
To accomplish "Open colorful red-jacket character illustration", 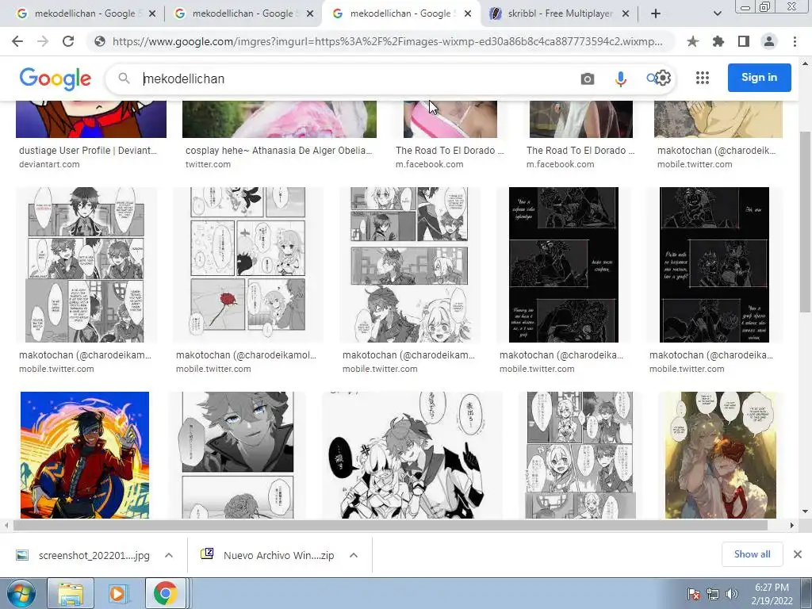I will (x=85, y=455).
